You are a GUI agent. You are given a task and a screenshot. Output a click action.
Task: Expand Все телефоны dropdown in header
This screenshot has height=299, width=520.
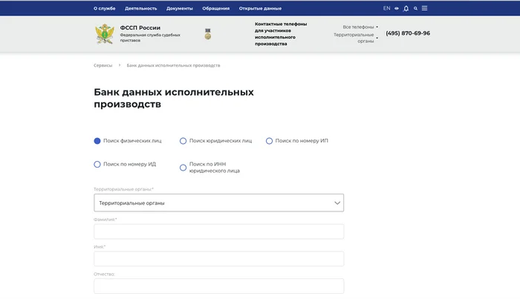pyautogui.click(x=360, y=27)
